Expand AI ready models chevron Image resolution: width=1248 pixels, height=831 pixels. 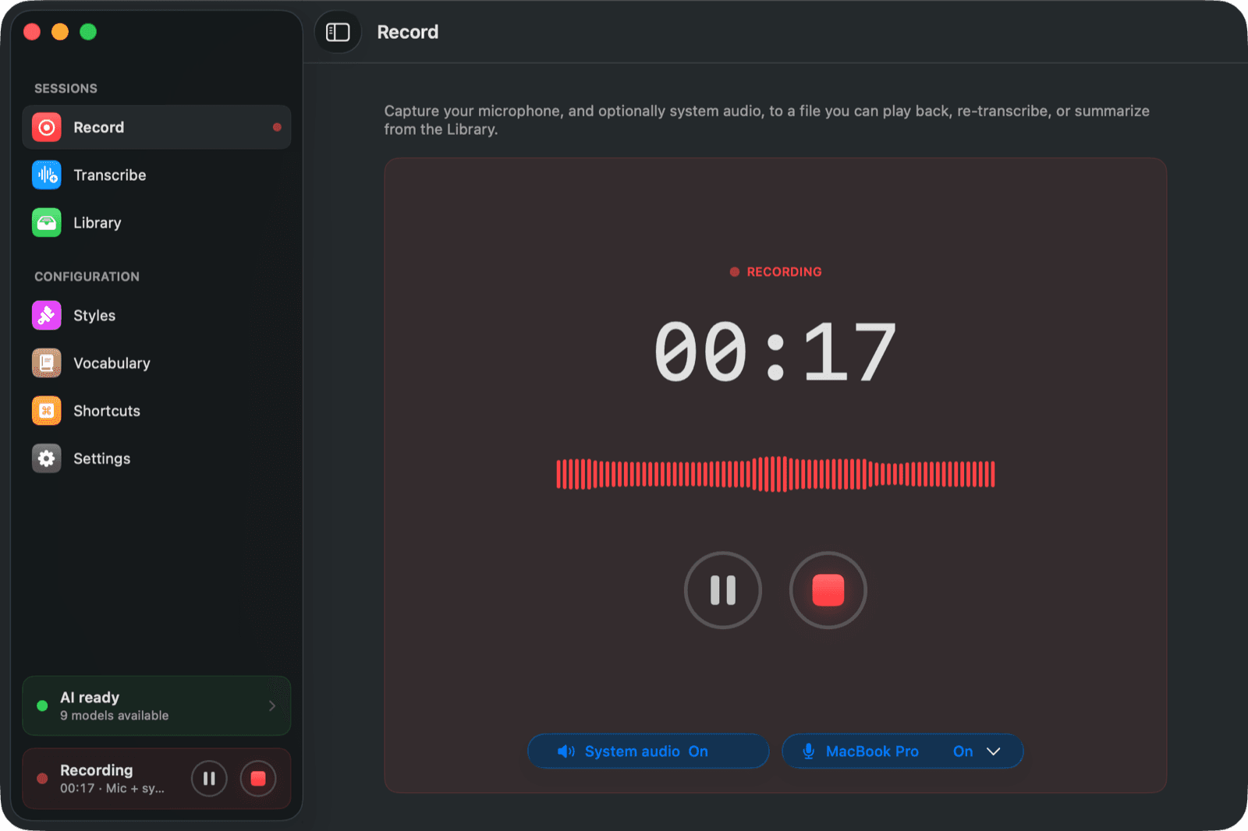[272, 705]
